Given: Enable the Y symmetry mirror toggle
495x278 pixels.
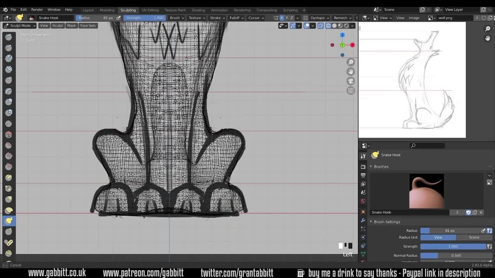Looking at the screenshot, I should click(x=287, y=18).
